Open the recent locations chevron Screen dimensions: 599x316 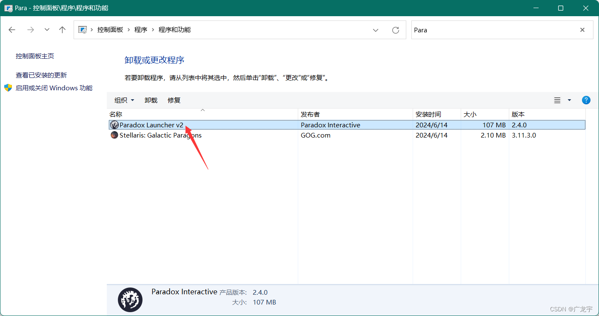[47, 30]
